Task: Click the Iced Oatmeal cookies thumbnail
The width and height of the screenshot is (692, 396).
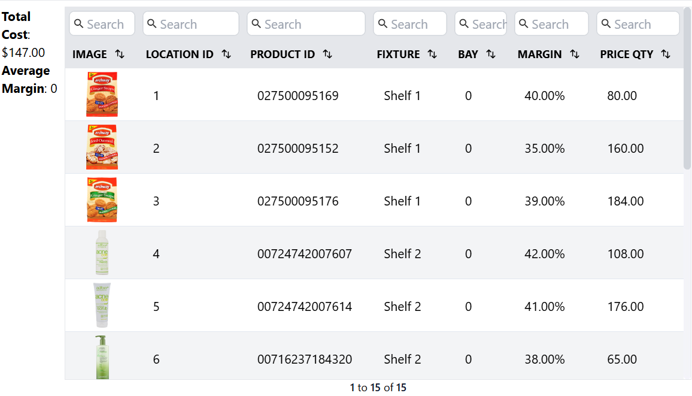Action: point(102,147)
